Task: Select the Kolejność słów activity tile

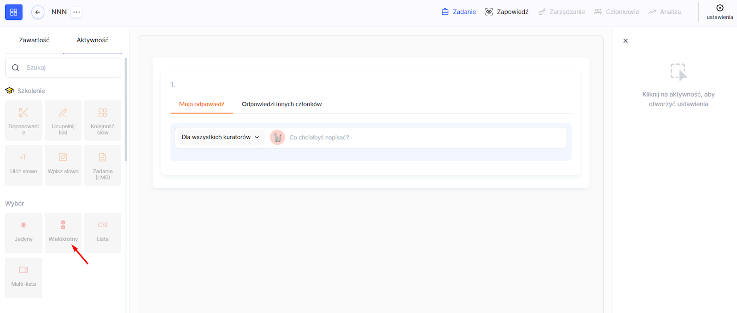Action: coord(103,120)
